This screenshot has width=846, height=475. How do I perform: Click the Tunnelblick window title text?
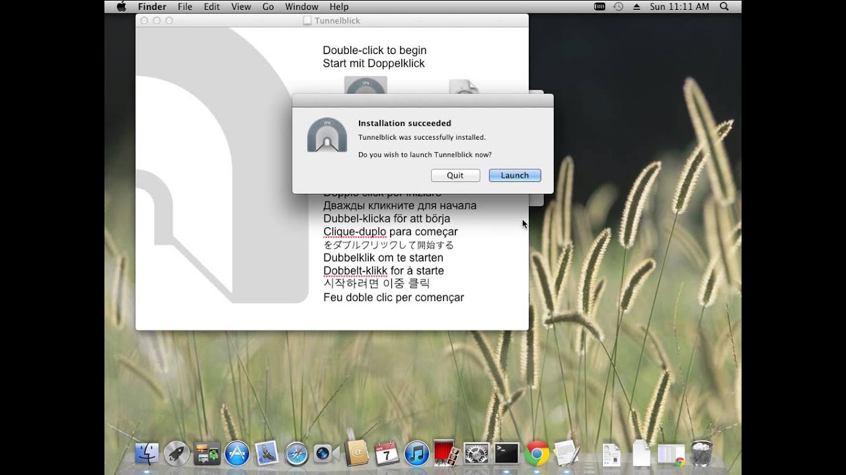pos(337,20)
